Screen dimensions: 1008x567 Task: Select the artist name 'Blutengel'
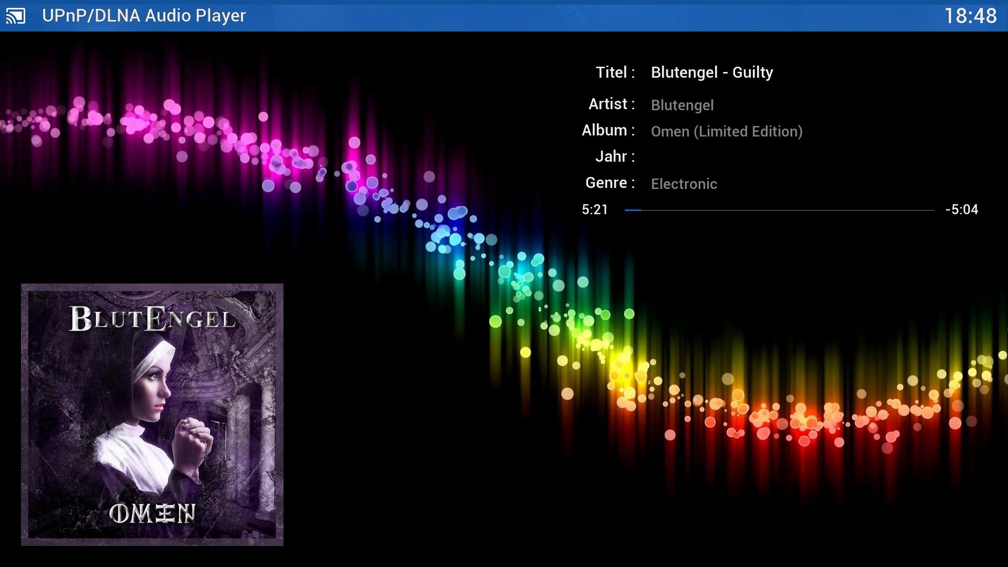tap(682, 105)
